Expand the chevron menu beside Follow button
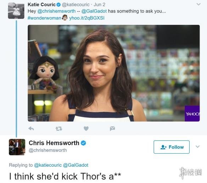 197,146
